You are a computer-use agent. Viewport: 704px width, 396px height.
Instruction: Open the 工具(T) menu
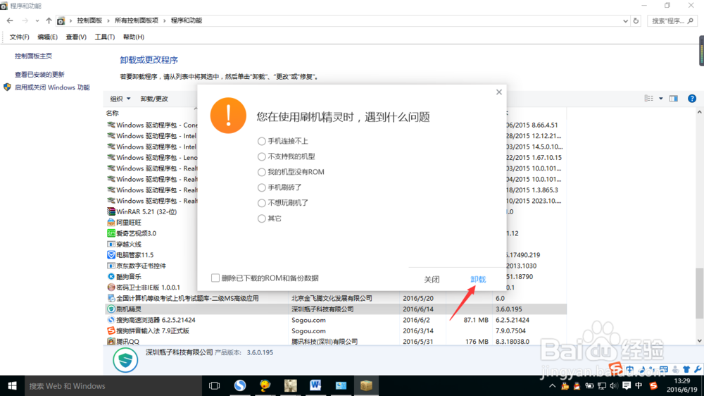105,37
